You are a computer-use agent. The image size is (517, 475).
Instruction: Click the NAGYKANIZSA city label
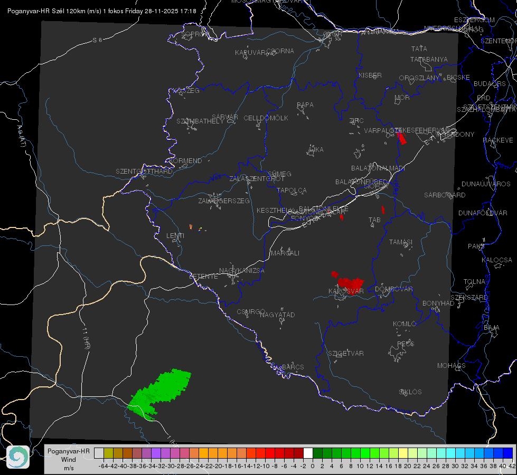click(x=242, y=271)
